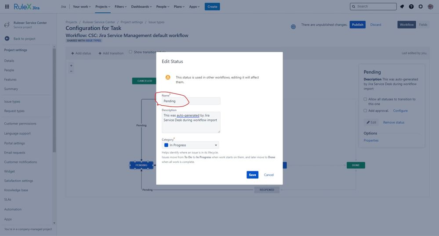Click the Discard link
The image size is (439, 236).
coord(376,25)
